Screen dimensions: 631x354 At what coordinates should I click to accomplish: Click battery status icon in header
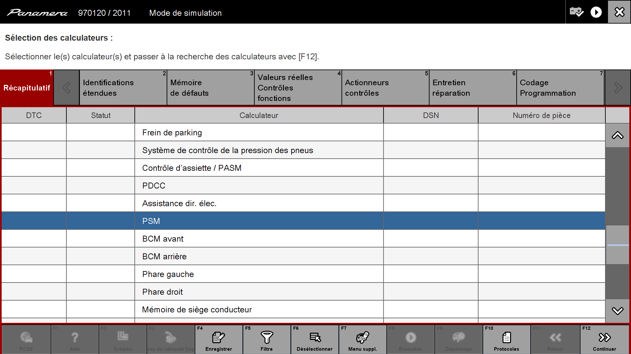[576, 12]
